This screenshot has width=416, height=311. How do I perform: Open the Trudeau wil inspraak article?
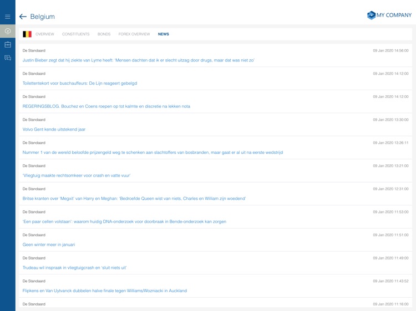[74, 268]
